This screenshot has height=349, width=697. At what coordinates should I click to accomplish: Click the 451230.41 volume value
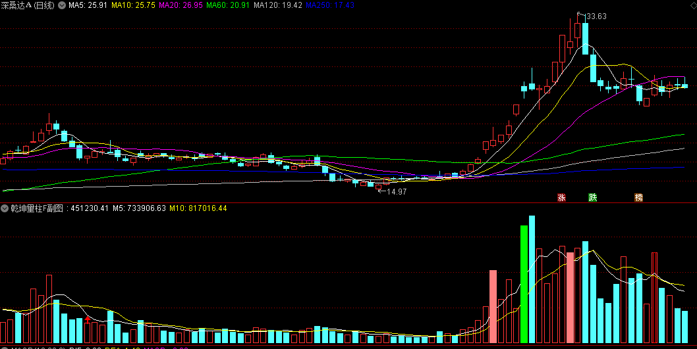(x=90, y=208)
